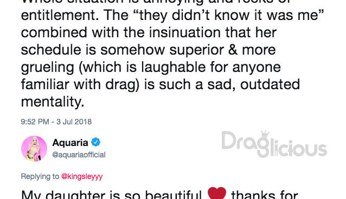Click the crown atop the Draglicious logo
The height and width of the screenshot is (199, 346).
265,134
